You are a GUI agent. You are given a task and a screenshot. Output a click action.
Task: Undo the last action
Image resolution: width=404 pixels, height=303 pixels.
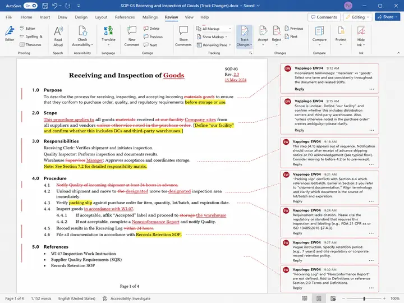coord(54,6)
